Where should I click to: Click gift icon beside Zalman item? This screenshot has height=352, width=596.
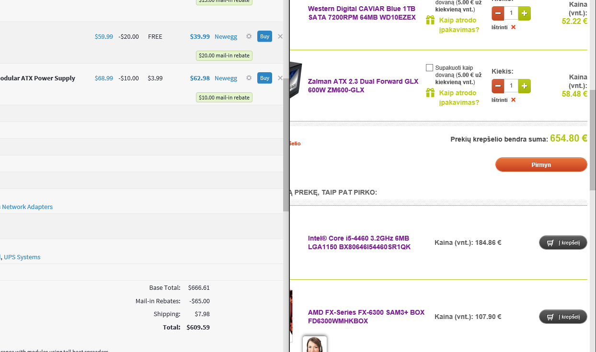point(430,93)
